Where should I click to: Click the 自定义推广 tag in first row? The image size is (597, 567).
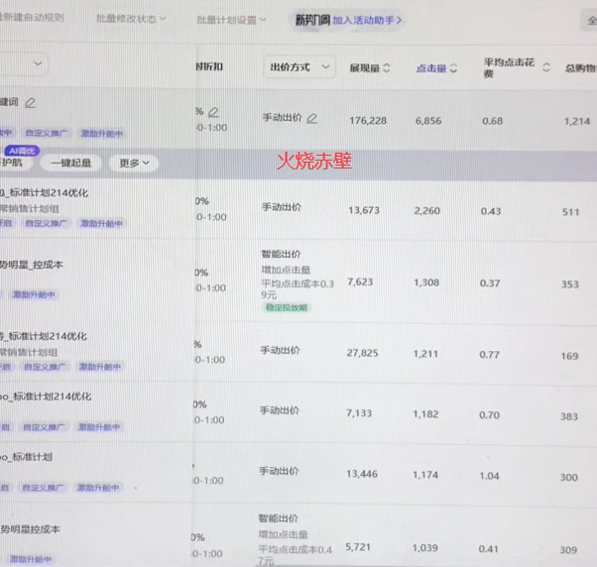click(x=47, y=133)
